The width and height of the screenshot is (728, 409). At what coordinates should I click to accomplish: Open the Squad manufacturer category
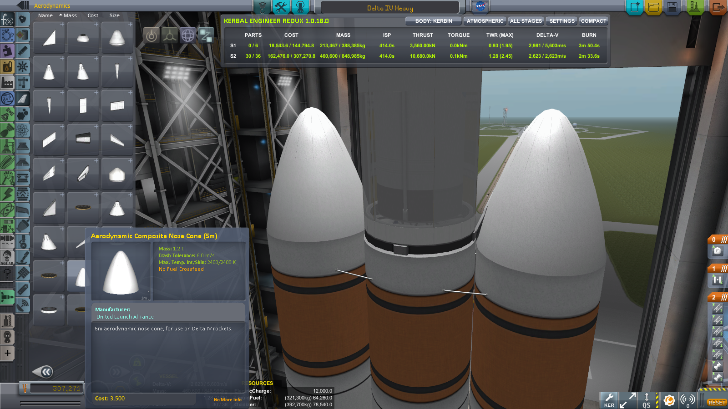point(7,257)
